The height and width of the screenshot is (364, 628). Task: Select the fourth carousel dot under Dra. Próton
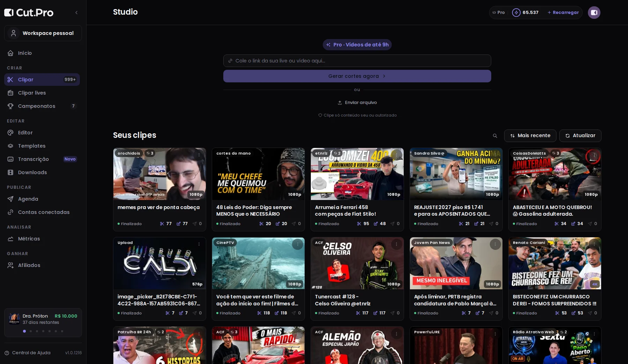tap(43, 331)
